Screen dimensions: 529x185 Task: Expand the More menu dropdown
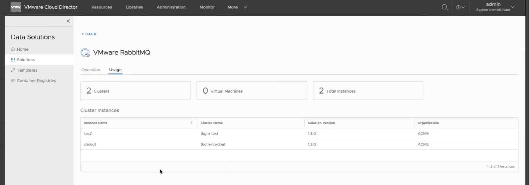pyautogui.click(x=237, y=7)
